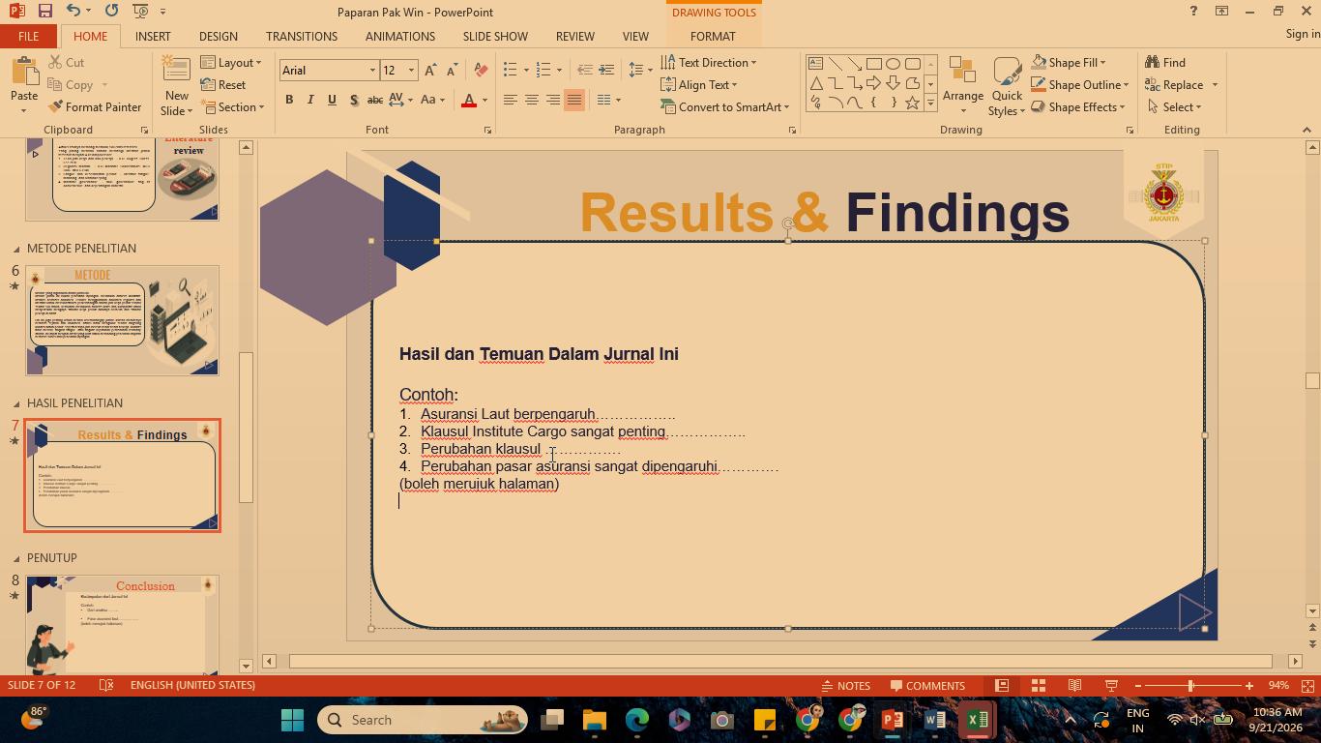Viewport: 1321px width, 743px height.
Task: Collapse the HASIL PENELITIAN section
Action: coord(15,403)
